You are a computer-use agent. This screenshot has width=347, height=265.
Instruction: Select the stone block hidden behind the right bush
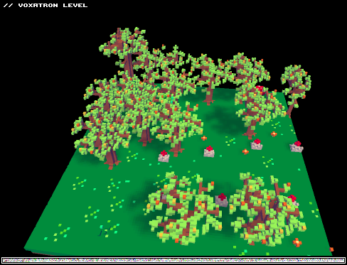293,200
